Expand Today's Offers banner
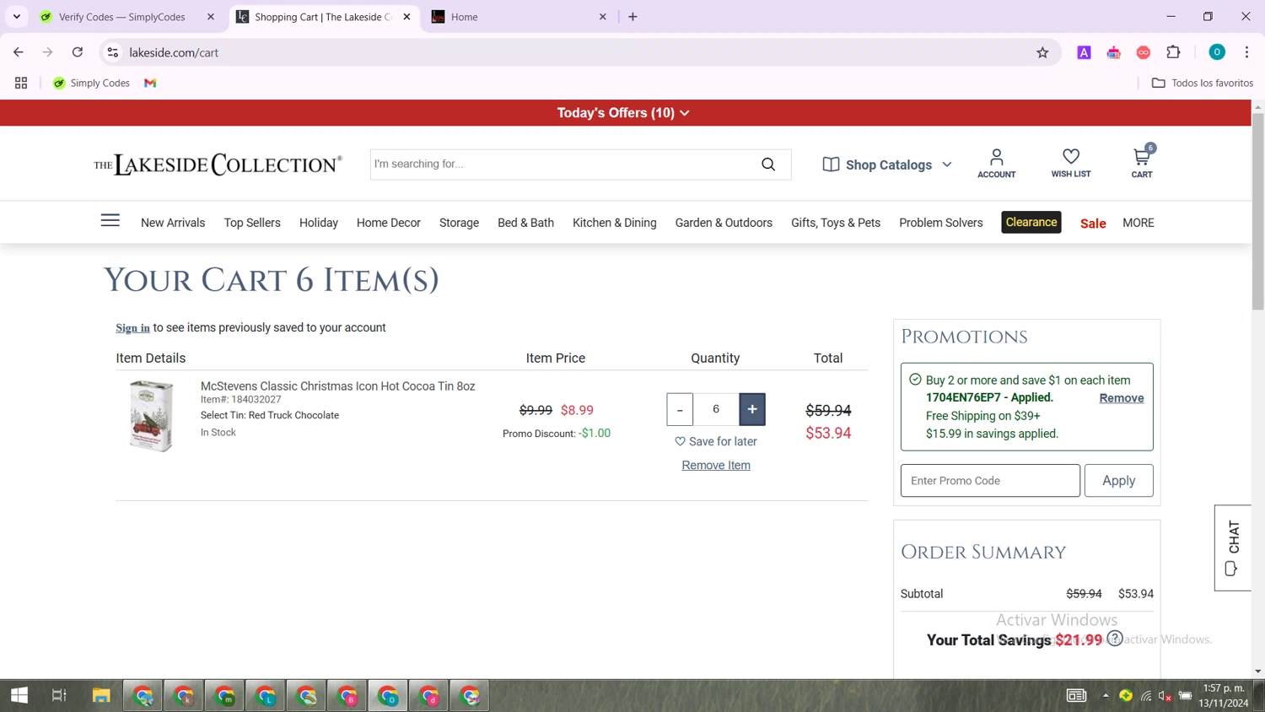Viewport: 1265px width, 712px height. (623, 113)
